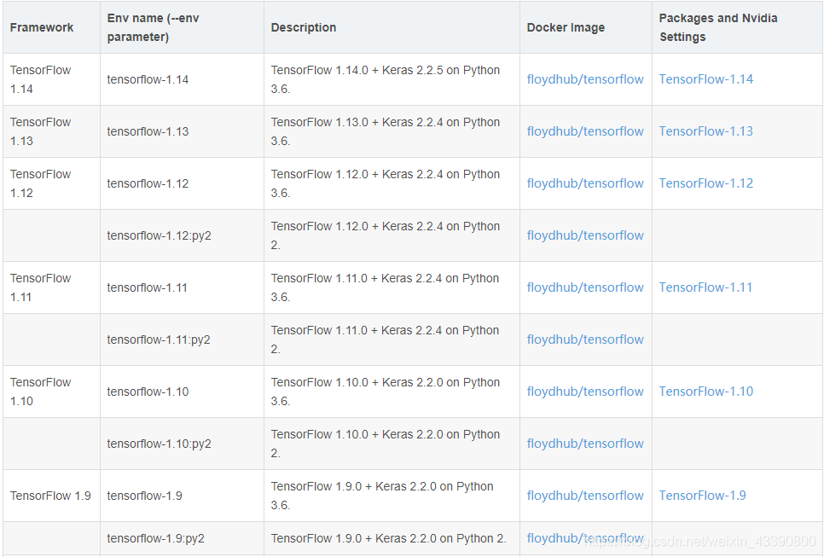Select the env name tensorflow-1.11

pos(147,287)
